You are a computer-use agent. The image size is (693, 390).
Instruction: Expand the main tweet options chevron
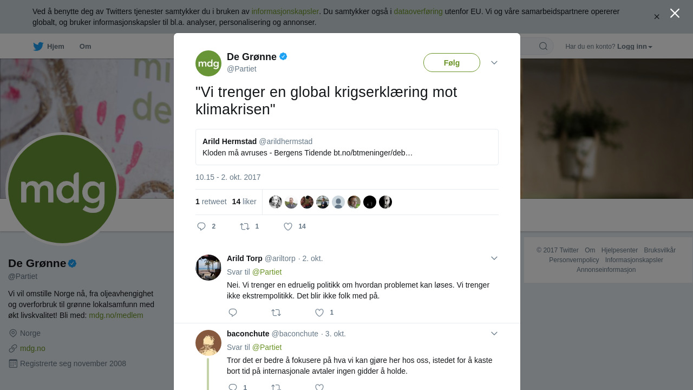tap(494, 63)
